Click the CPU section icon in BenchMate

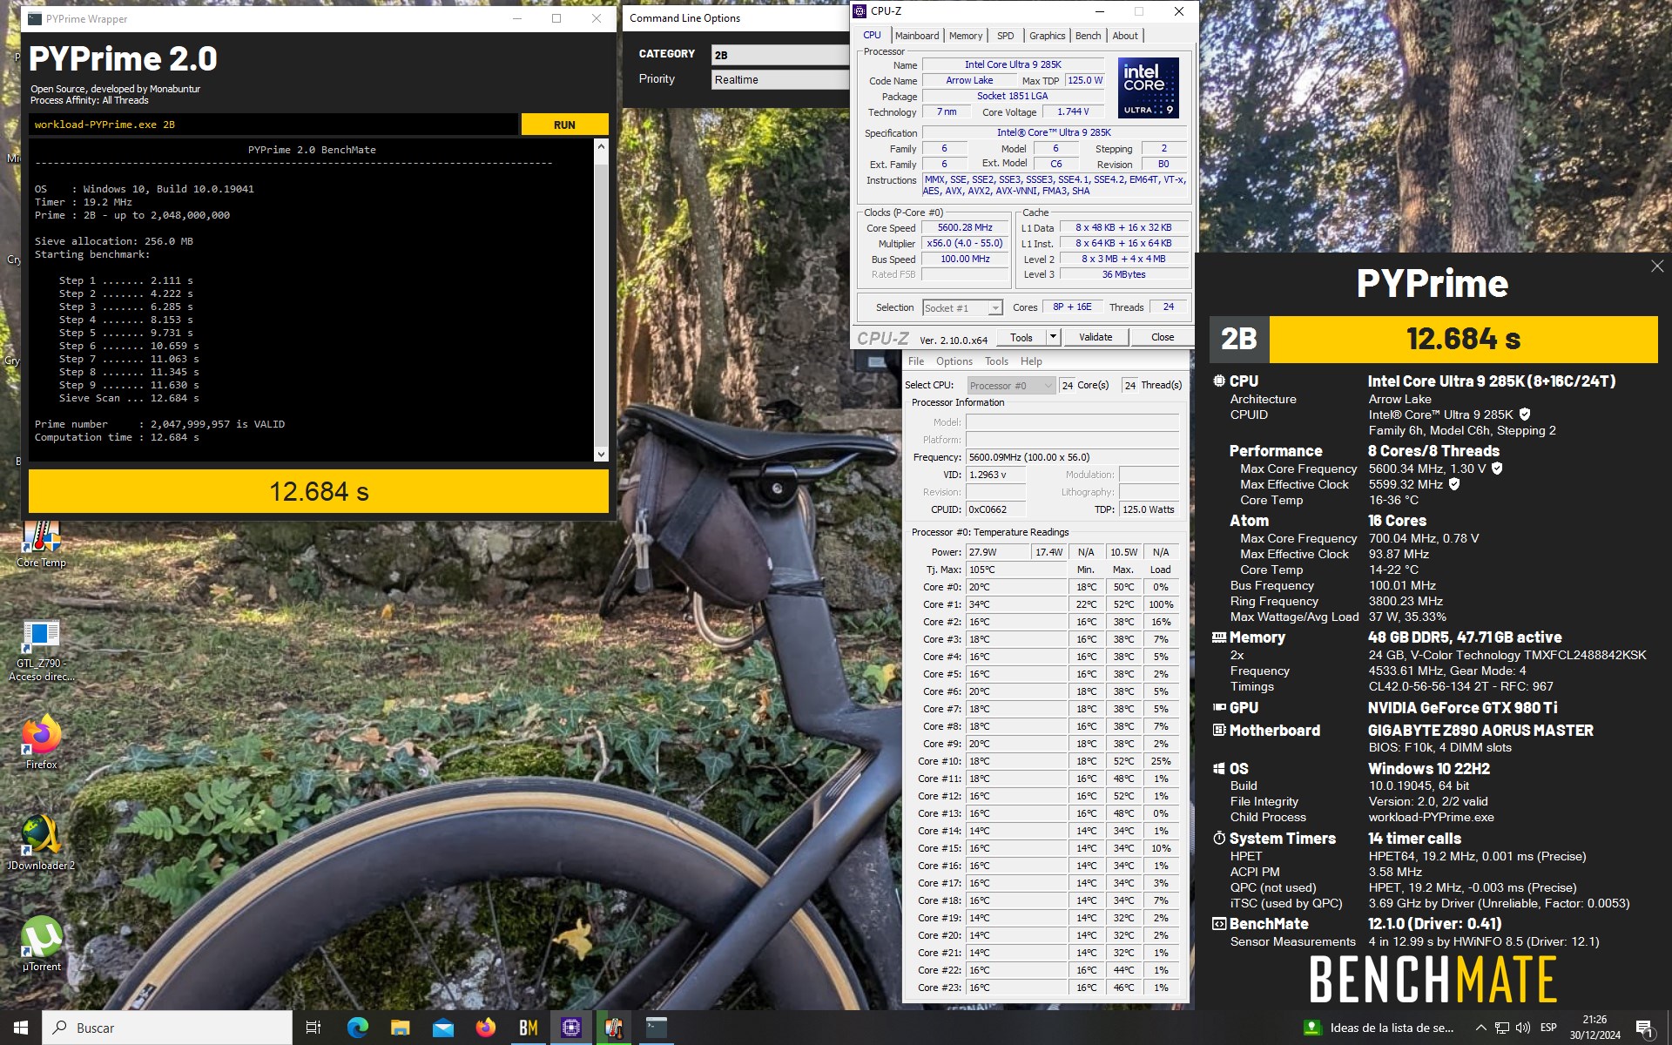(x=1218, y=381)
